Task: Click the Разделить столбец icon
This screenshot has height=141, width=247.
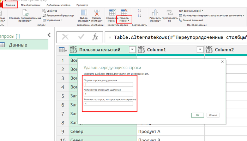Action: click(155, 13)
